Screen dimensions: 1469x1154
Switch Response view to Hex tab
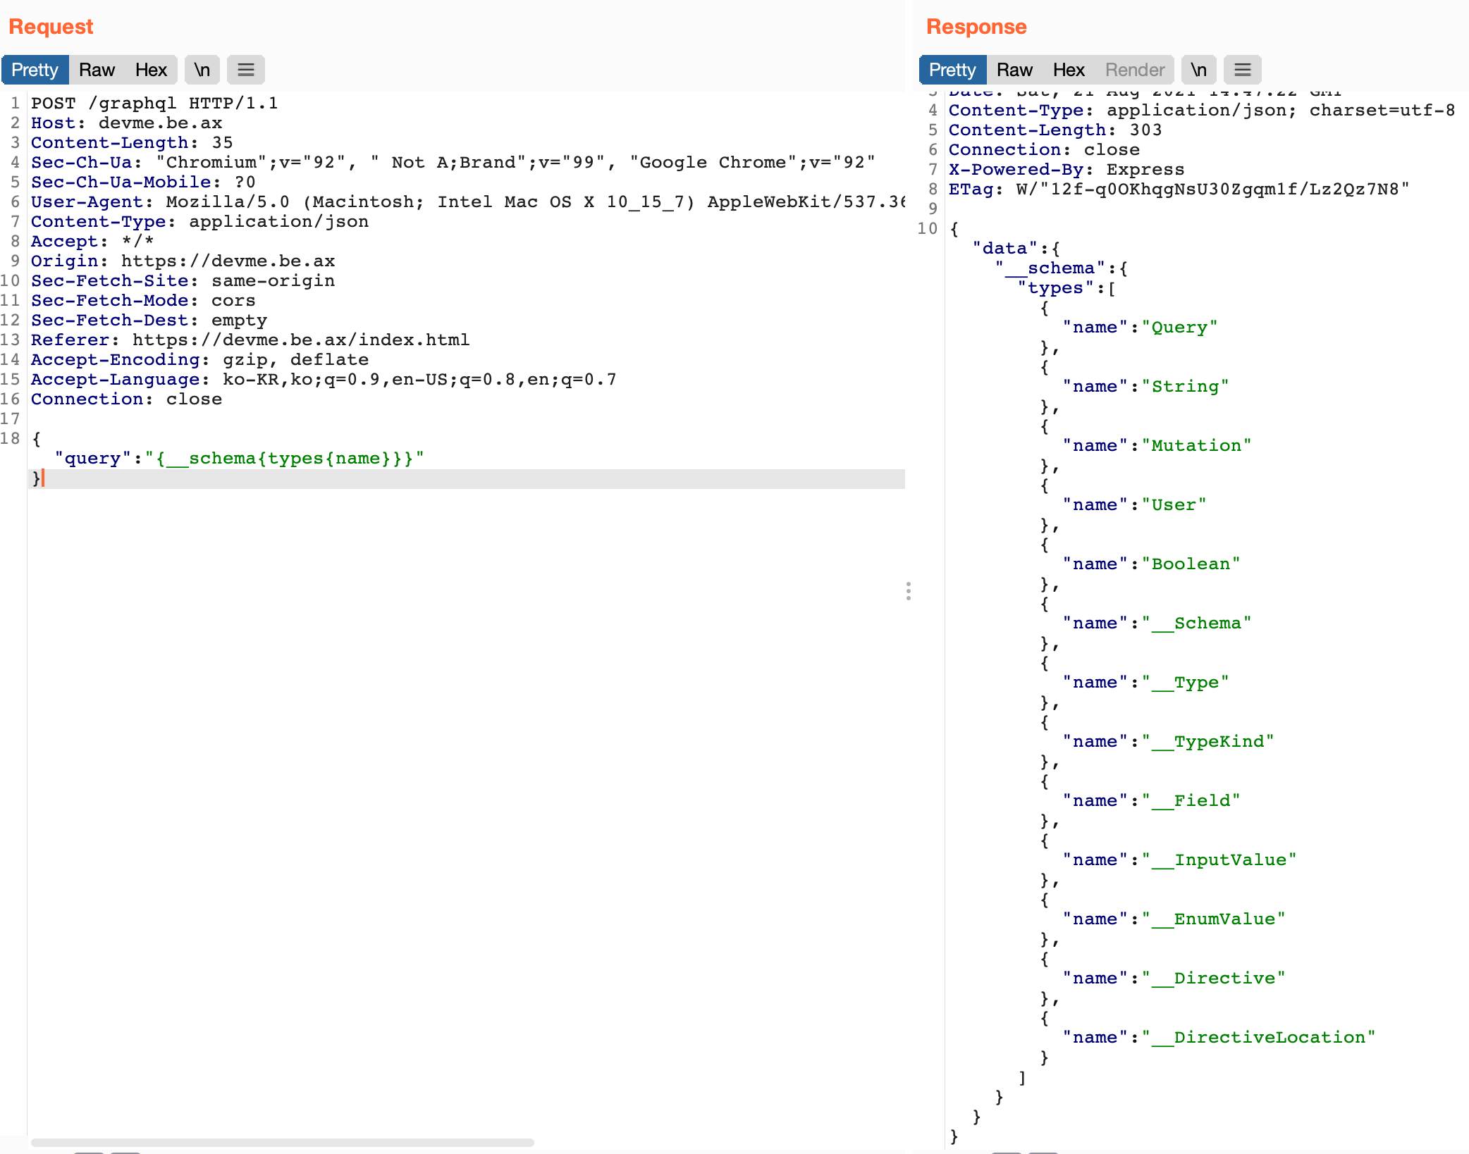click(x=1069, y=70)
